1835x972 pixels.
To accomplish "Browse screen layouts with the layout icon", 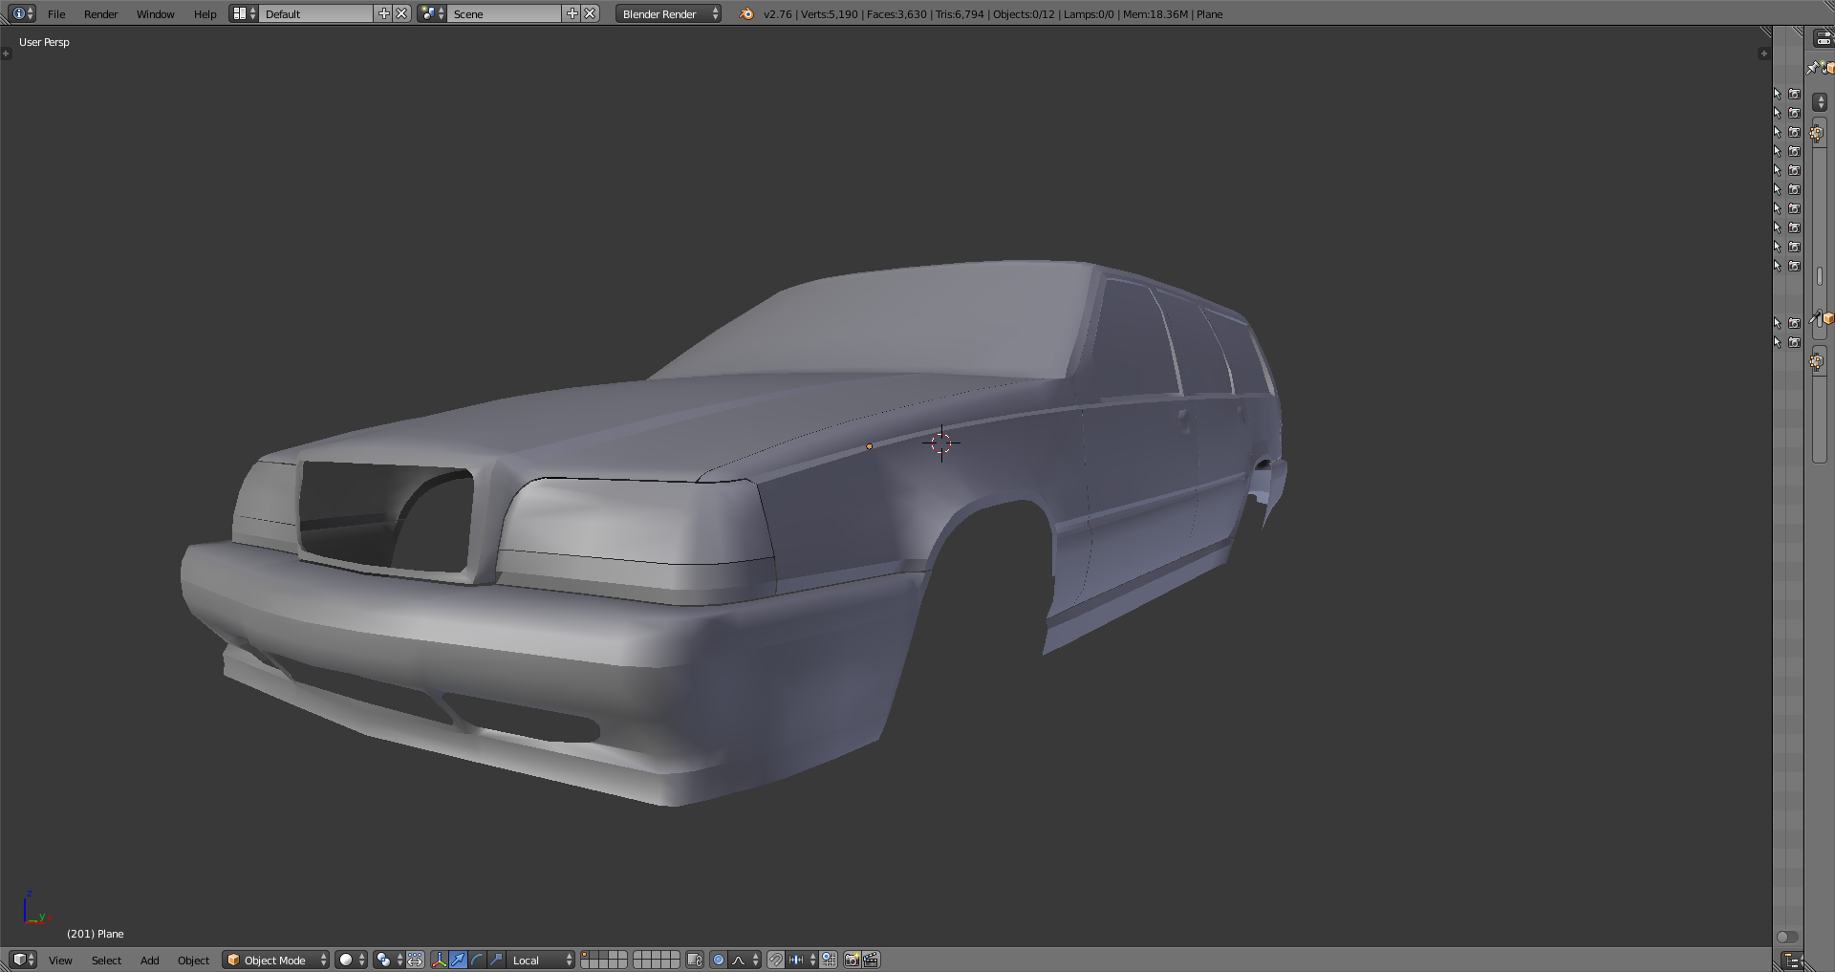I will 244,13.
